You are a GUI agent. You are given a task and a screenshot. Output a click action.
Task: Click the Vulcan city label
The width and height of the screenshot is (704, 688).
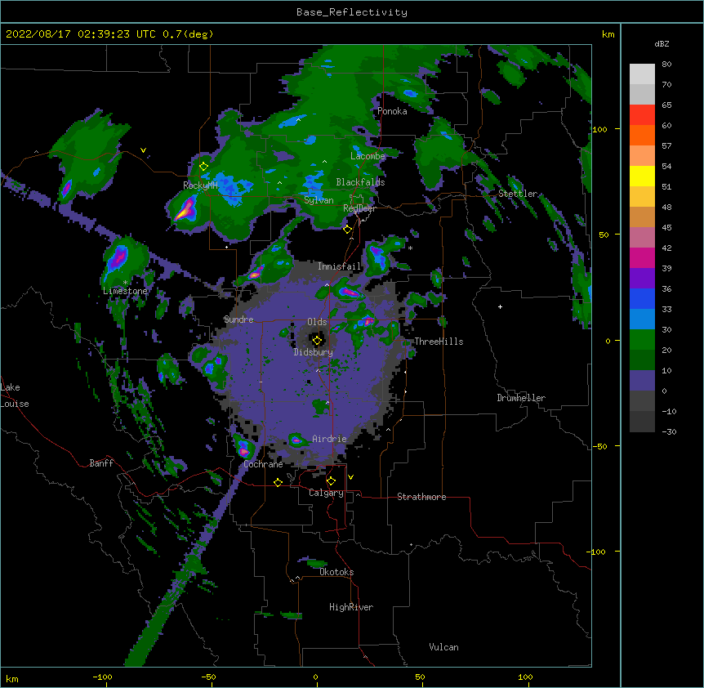click(x=443, y=647)
